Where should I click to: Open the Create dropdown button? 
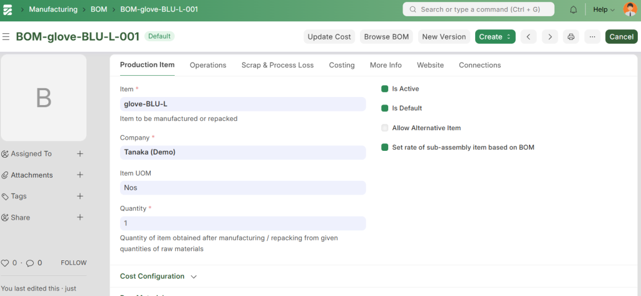point(495,37)
